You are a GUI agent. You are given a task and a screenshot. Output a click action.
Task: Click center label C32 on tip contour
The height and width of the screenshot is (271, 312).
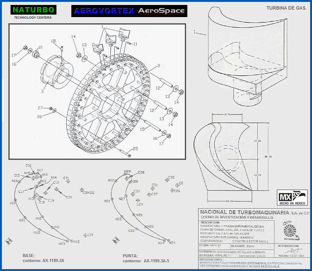point(171,177)
